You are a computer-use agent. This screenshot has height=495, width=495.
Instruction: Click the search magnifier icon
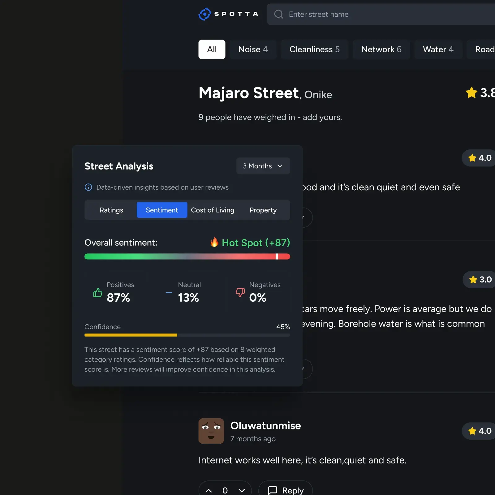[x=279, y=14]
